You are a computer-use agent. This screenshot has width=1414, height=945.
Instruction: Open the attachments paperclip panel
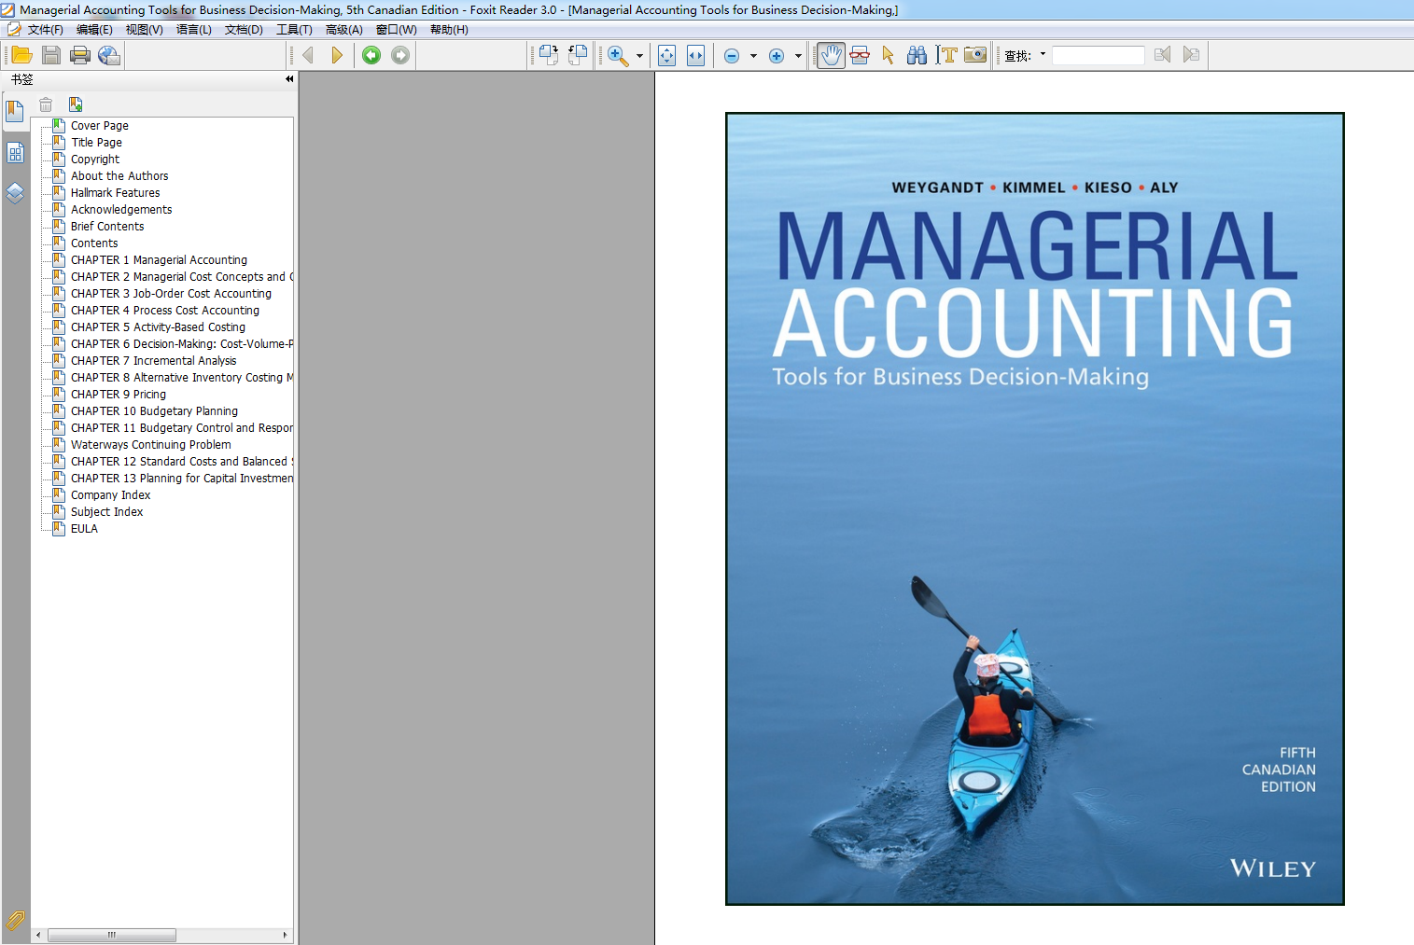click(15, 921)
